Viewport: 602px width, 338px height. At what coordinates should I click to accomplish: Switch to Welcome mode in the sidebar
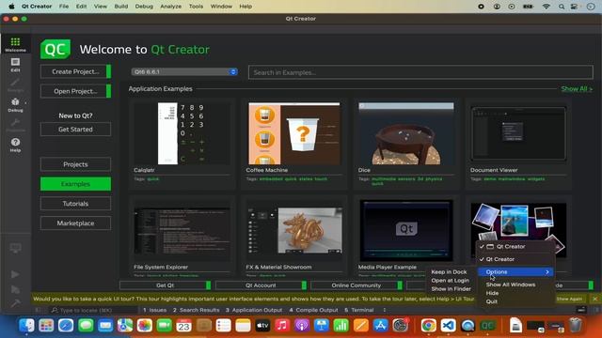pos(15,44)
